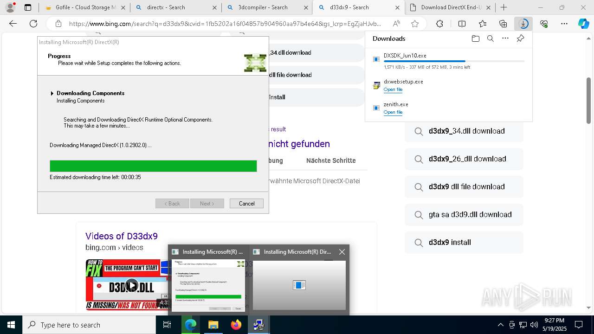Click the browser address bar
The width and height of the screenshot is (594, 334).
click(225, 24)
